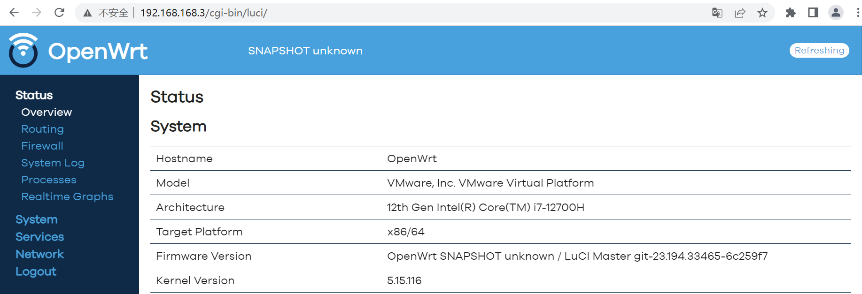Image resolution: width=862 pixels, height=294 pixels.
Task: Click Logout in the sidebar
Action: click(x=36, y=271)
